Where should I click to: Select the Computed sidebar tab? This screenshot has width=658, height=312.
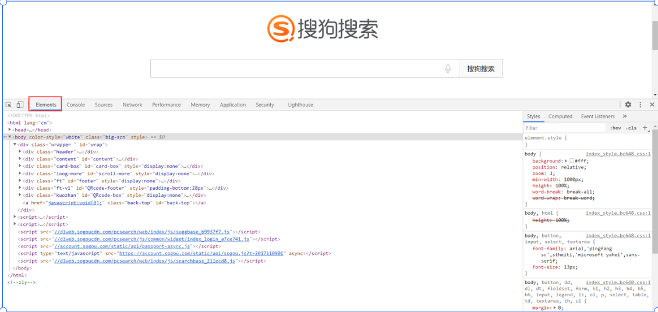[x=560, y=116]
